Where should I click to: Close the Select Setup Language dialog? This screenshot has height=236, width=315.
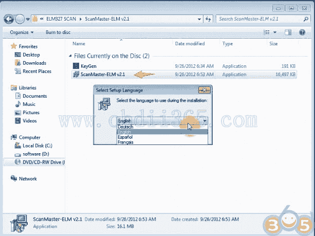[204, 90]
